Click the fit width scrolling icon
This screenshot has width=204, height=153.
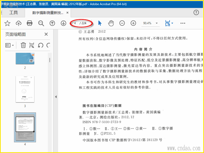168,23
